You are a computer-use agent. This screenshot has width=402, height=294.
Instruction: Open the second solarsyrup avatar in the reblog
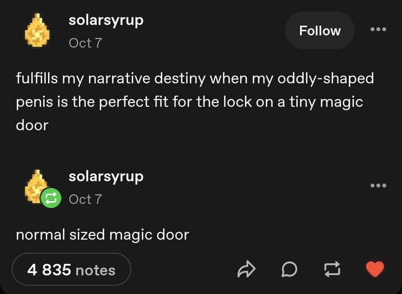click(36, 186)
